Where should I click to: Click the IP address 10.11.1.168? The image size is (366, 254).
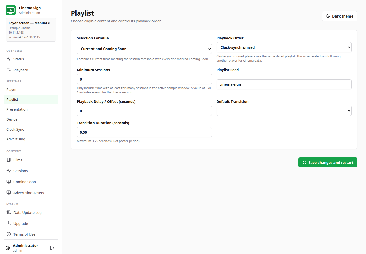pos(16,33)
